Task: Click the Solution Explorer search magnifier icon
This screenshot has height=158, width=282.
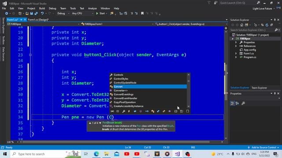Action: click(276, 30)
